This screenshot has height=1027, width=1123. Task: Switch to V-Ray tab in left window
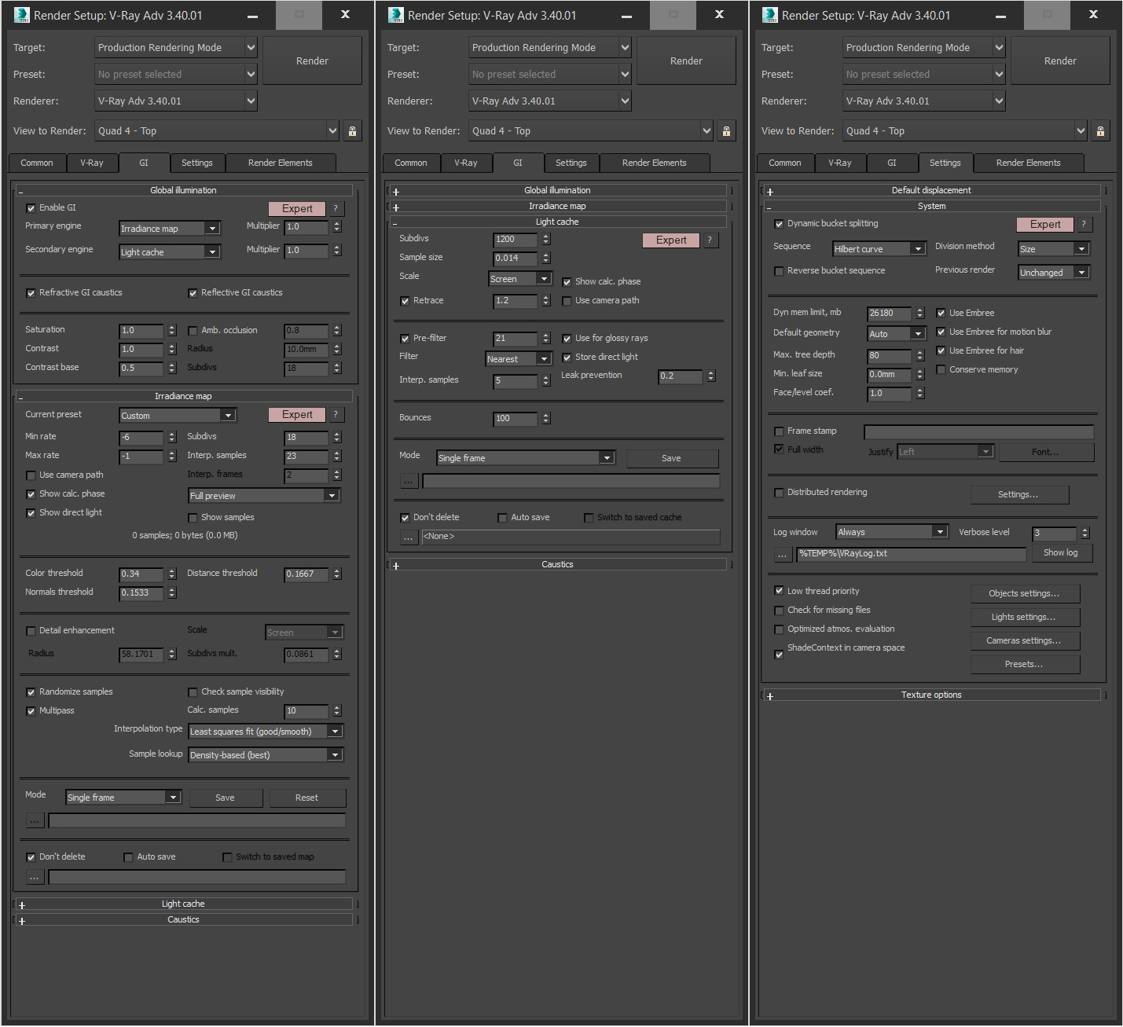(x=92, y=163)
